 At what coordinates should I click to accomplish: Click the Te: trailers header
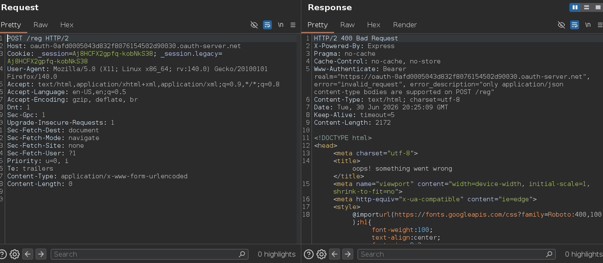coord(30,169)
